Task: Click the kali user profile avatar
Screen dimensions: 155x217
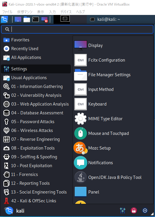Action: pyautogui.click(x=9, y=211)
